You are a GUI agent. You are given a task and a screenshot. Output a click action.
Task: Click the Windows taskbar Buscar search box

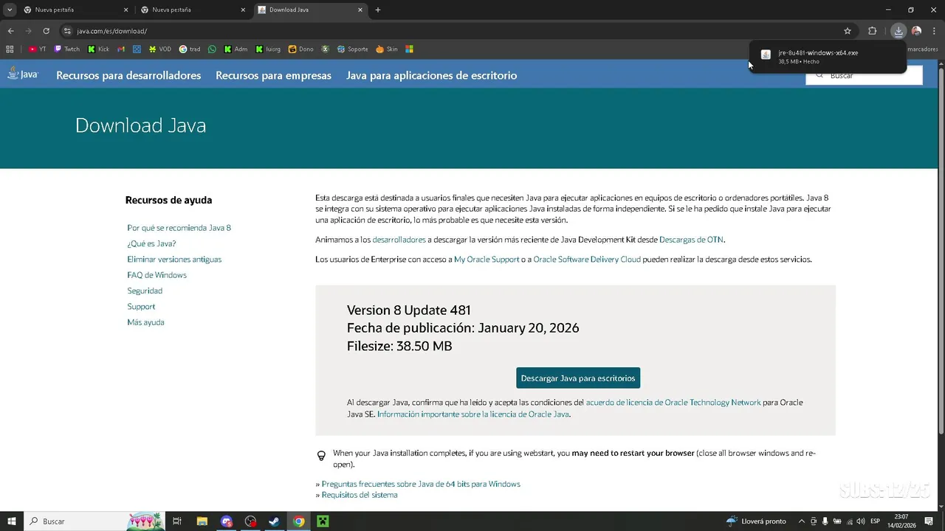(96, 521)
